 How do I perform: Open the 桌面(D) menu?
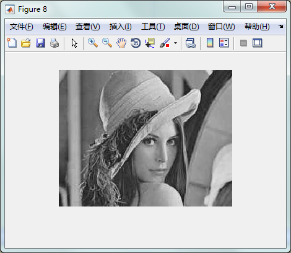pyautogui.click(x=186, y=27)
